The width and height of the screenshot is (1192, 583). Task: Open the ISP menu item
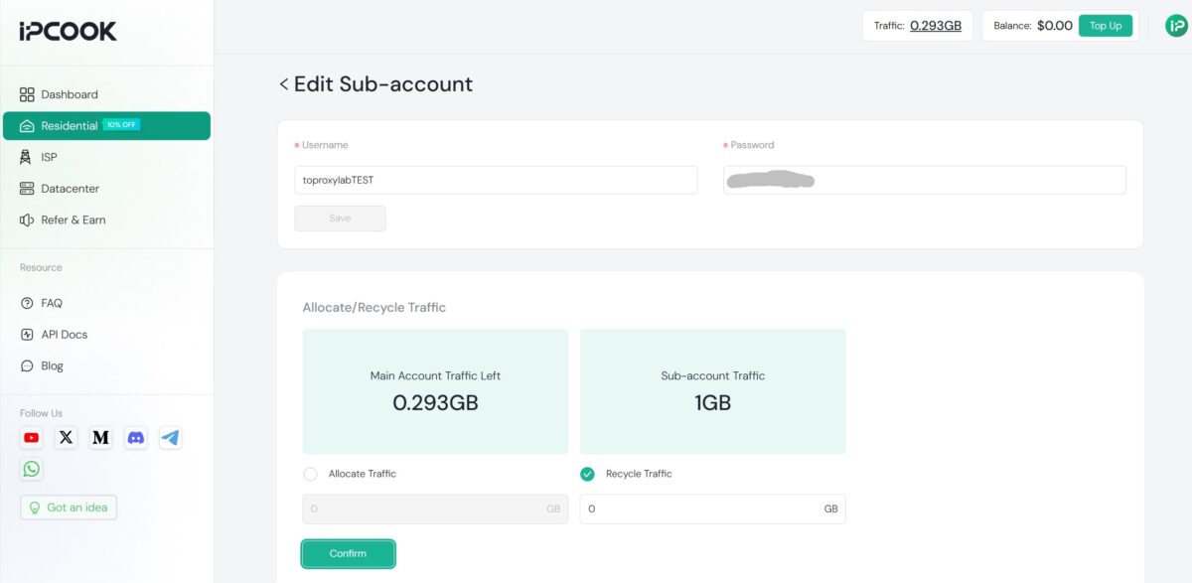[106, 157]
